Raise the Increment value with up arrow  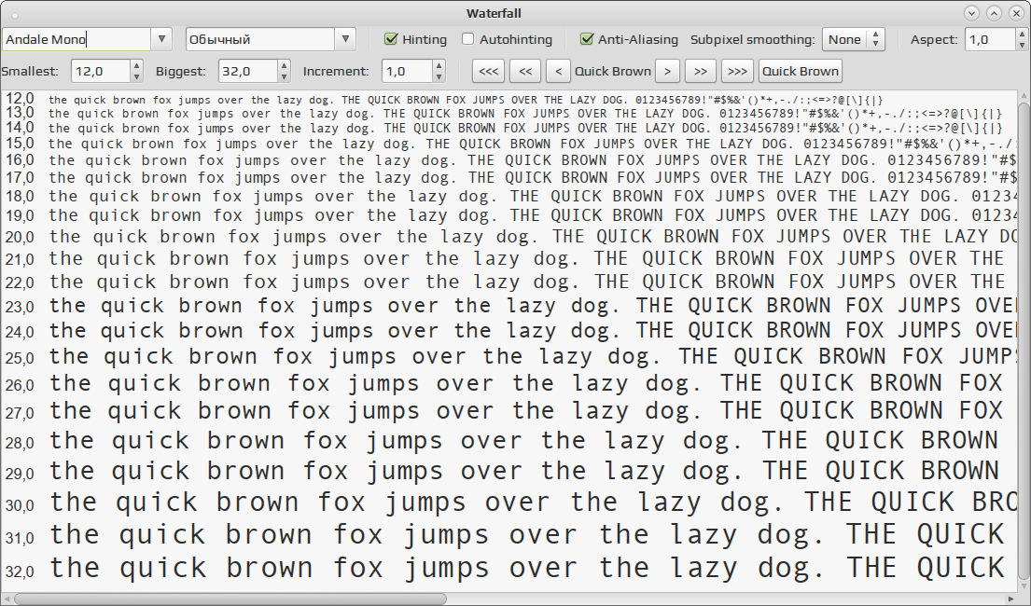click(x=439, y=65)
